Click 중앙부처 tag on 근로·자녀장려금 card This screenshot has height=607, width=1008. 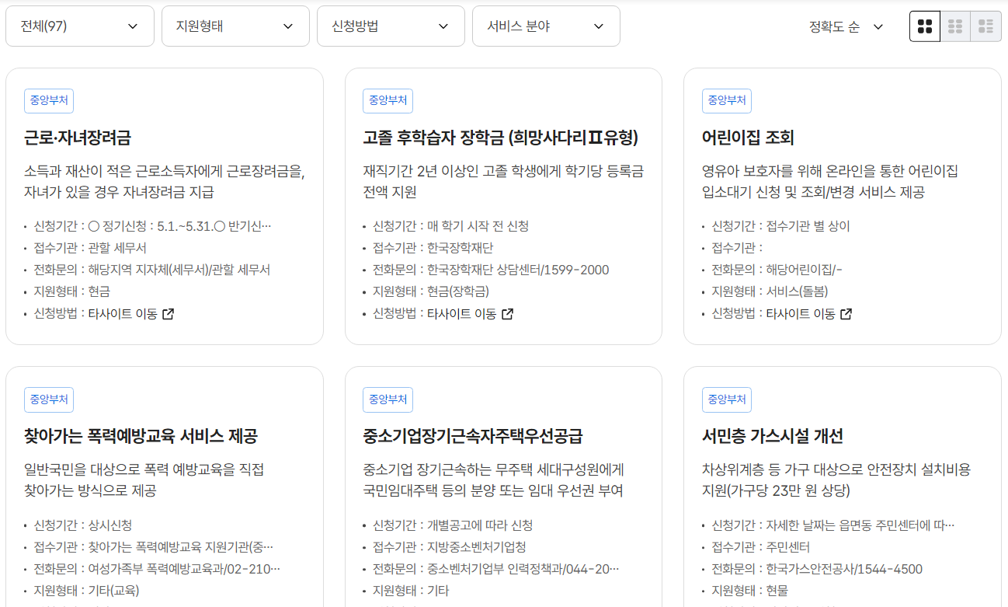pyautogui.click(x=49, y=100)
